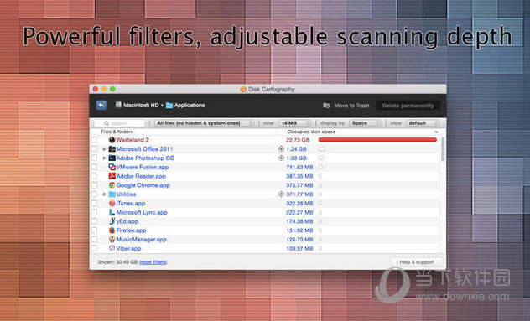Screen dimensions: 530x321
Task: Click scan target icon beside Utilities size
Action: 281,194
